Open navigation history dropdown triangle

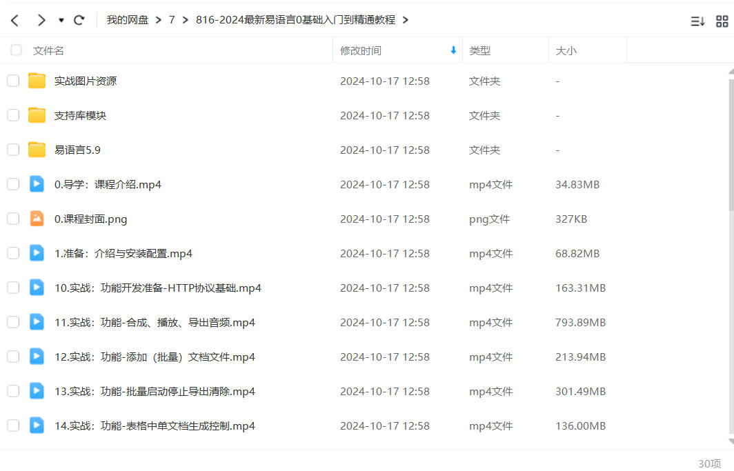click(x=61, y=20)
